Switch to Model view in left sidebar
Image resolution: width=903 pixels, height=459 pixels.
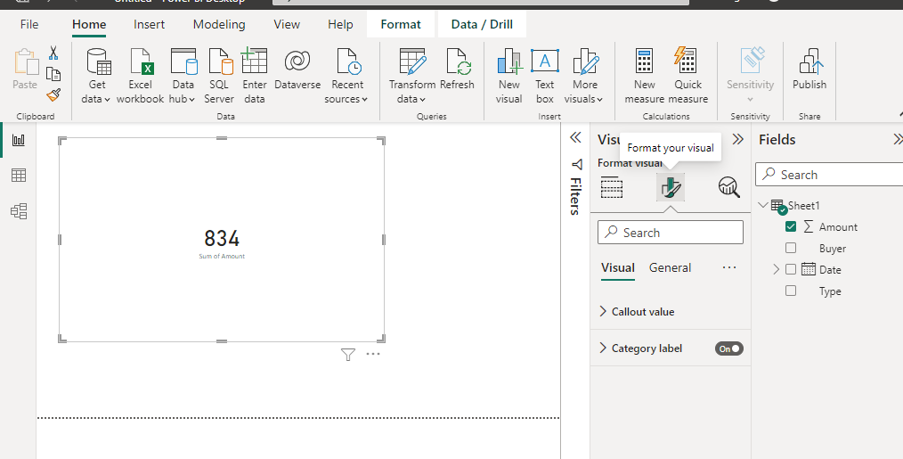(x=19, y=211)
